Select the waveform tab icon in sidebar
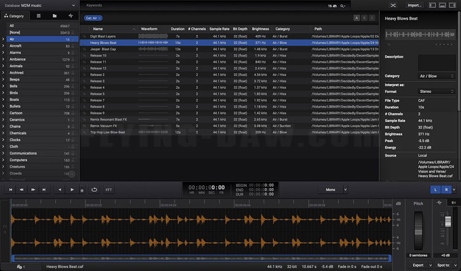 pos(70,15)
